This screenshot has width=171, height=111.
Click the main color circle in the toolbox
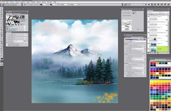pyautogui.click(x=2, y=59)
